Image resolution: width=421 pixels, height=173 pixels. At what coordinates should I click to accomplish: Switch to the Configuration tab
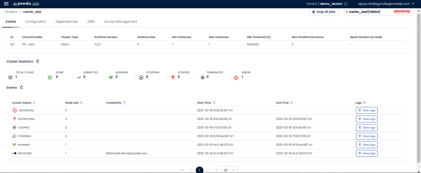[x=36, y=21]
